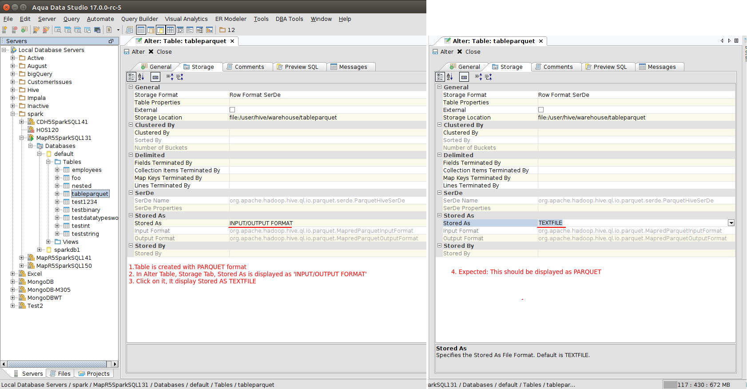Image resolution: width=747 pixels, height=389 pixels.
Task: Click Storage Location value in left pane
Action: pyautogui.click(x=283, y=117)
